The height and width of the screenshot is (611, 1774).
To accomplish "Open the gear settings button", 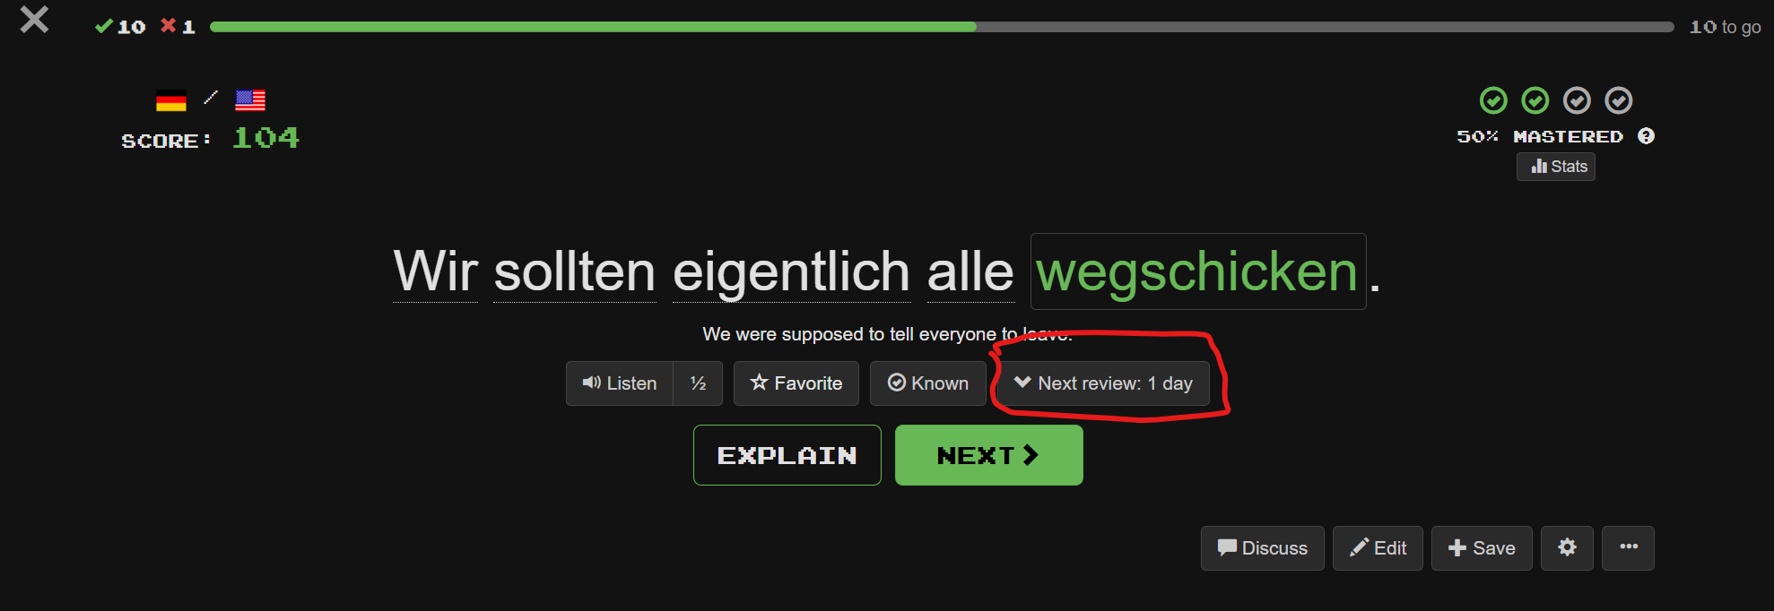I will pos(1567,548).
